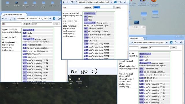The image size is (185, 104).
Task: Click 'nick registered :)' in left window log
Action: [x=10, y=42]
